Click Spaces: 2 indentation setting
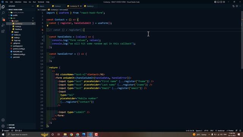This screenshot has width=243, height=137. [199, 131]
